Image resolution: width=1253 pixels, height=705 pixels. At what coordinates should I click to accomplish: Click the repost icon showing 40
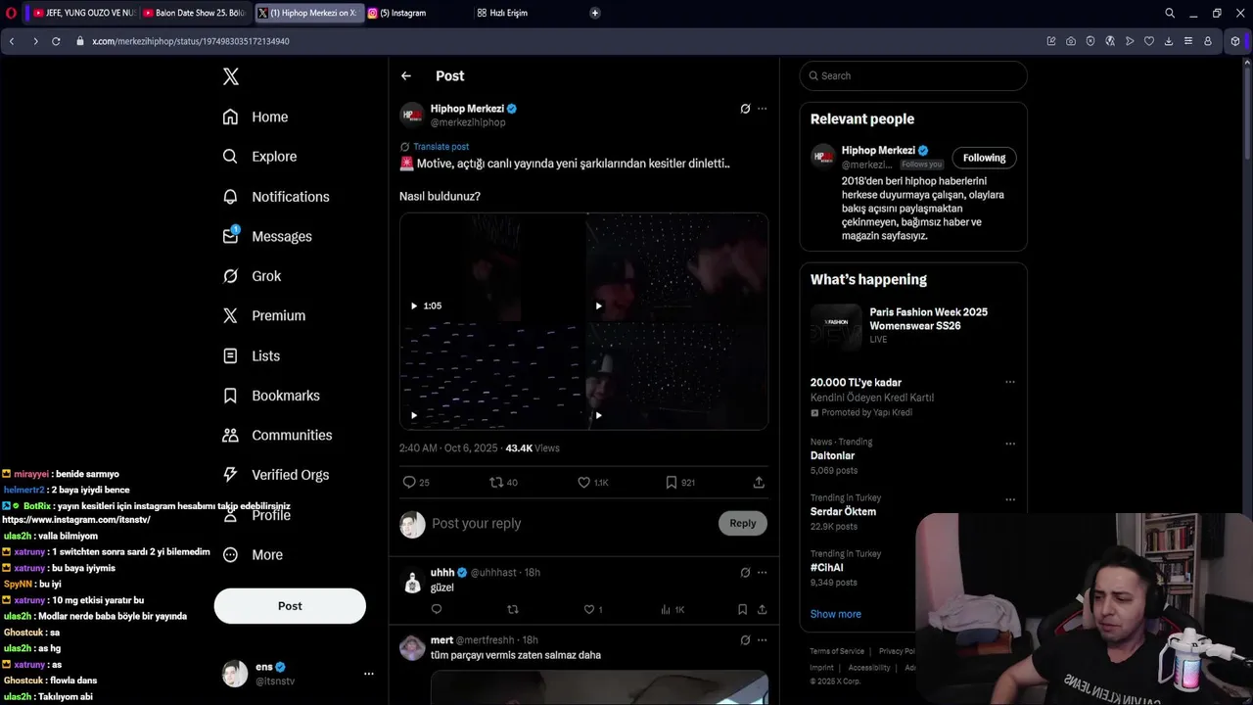point(496,483)
